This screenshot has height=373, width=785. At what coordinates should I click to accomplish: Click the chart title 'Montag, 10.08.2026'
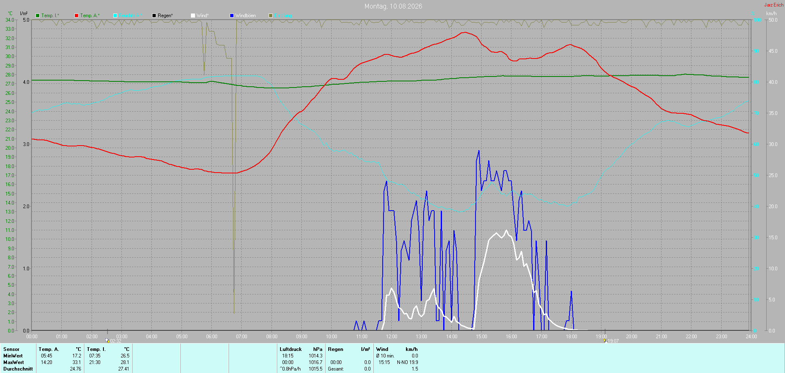click(x=393, y=6)
